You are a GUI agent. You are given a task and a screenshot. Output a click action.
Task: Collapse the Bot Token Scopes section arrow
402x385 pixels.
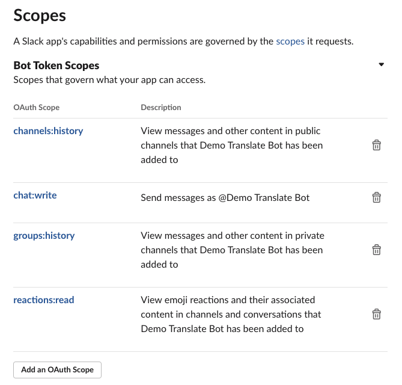tap(382, 64)
